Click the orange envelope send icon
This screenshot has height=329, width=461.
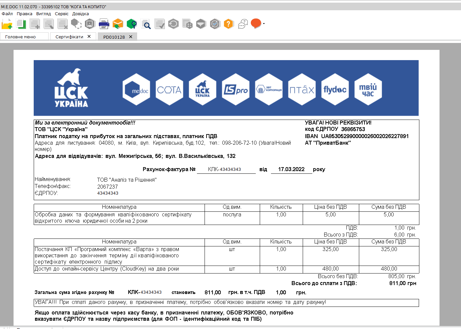(x=118, y=24)
